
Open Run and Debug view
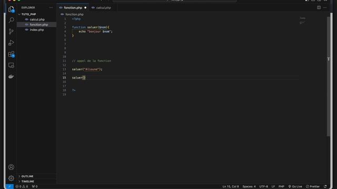click(x=11, y=43)
